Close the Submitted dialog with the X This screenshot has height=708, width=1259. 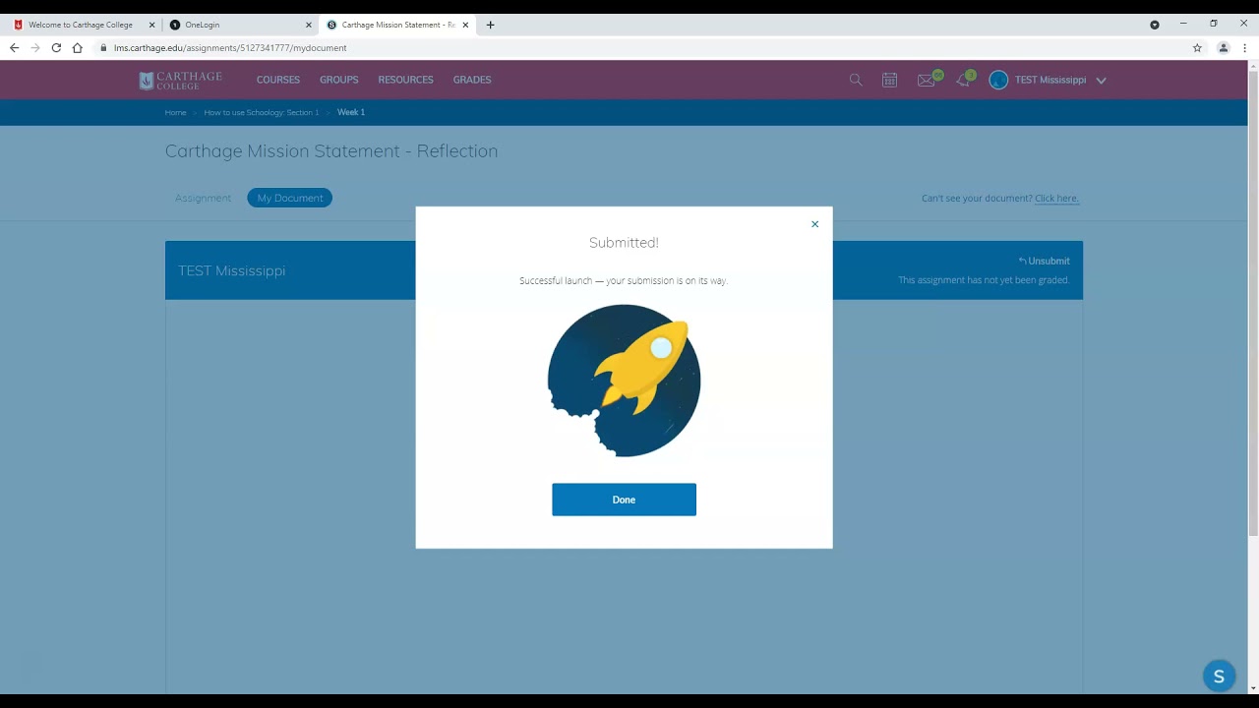[814, 224]
